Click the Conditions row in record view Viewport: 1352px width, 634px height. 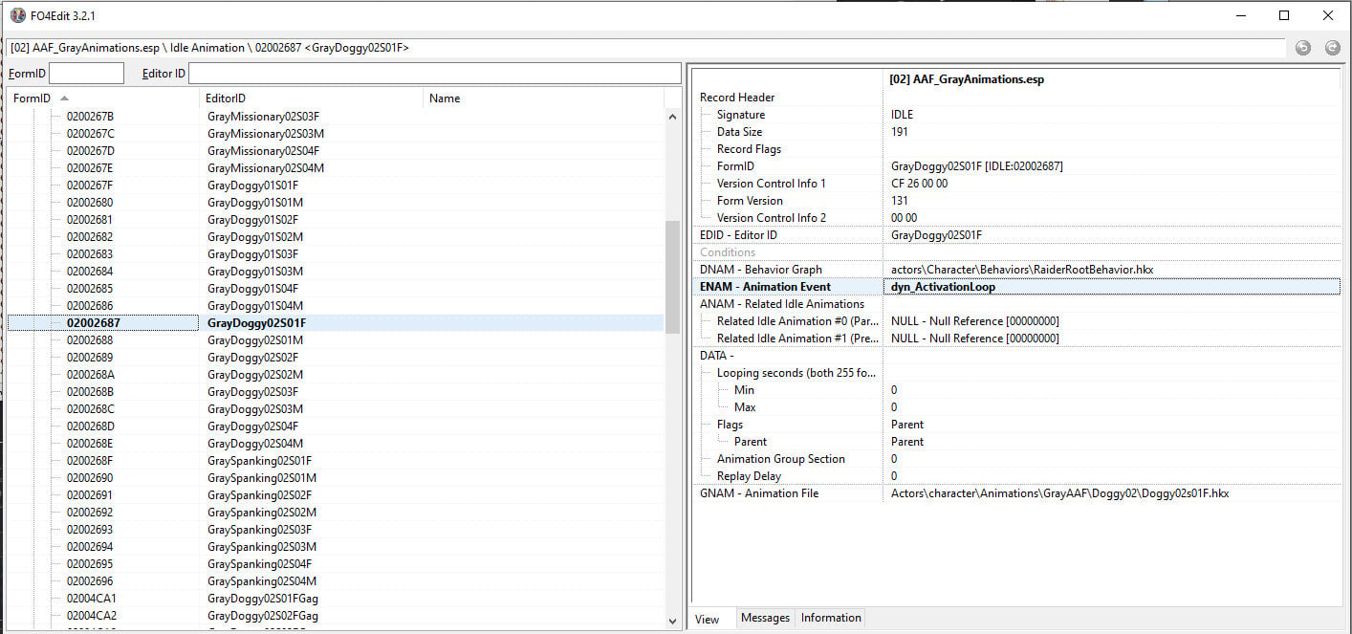click(1016, 252)
